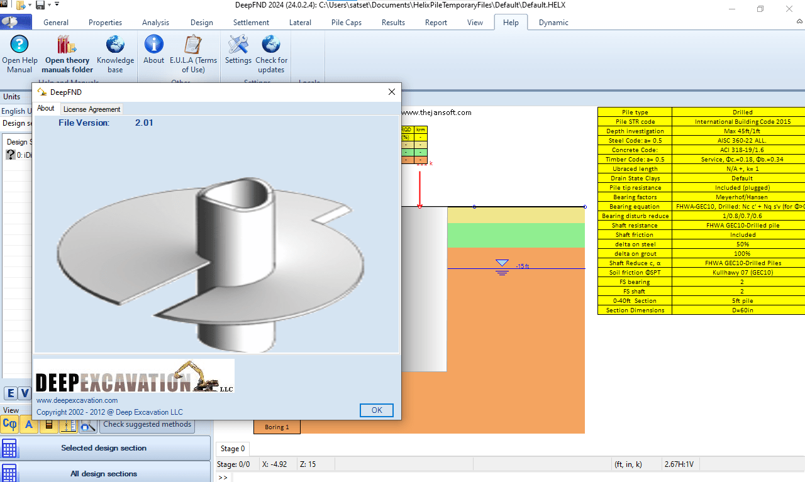Go to the Lateral ribbon tab
The width and height of the screenshot is (805, 482).
300,23
